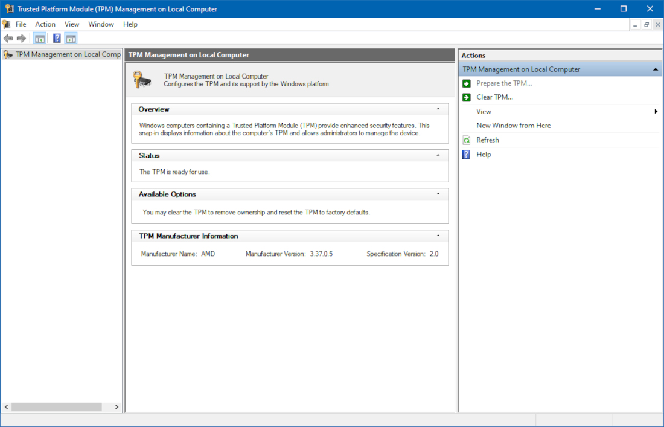664x427 pixels.
Task: Click the Status heading text
Action: tap(149, 155)
